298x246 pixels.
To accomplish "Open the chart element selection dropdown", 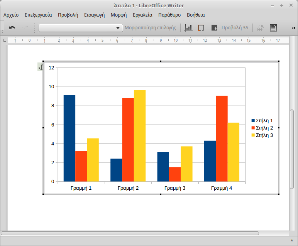I will coord(80,28).
